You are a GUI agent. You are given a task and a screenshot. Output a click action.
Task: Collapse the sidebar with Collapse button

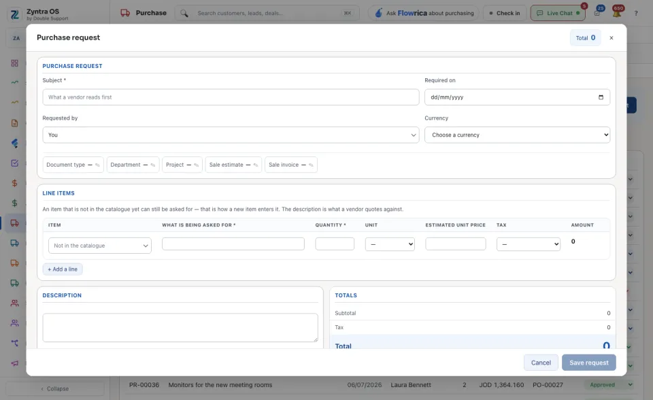(x=55, y=388)
